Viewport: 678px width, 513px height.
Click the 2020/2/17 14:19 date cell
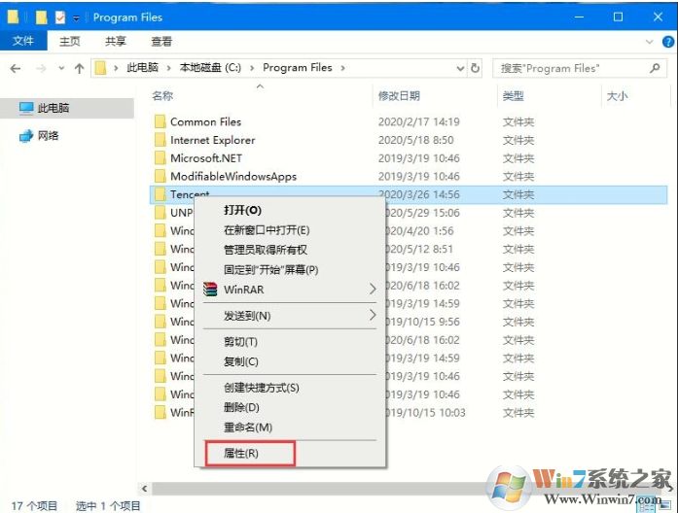point(418,122)
